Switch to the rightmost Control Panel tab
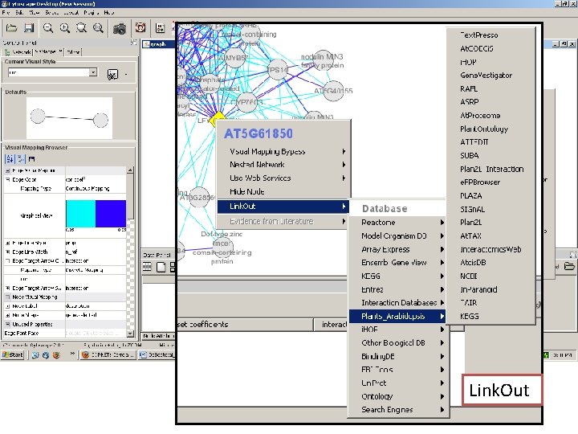The height and width of the screenshot is (434, 578). (73, 52)
